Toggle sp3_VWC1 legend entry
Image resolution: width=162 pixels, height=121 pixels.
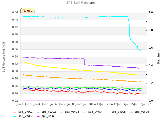click(x=23, y=112)
